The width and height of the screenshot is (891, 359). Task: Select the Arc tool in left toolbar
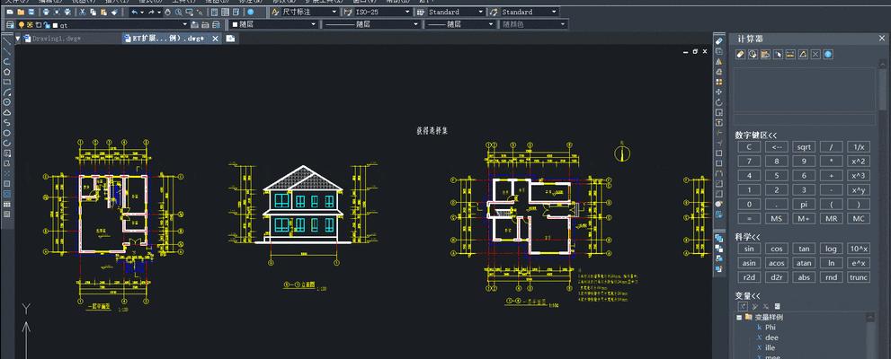[x=7, y=92]
